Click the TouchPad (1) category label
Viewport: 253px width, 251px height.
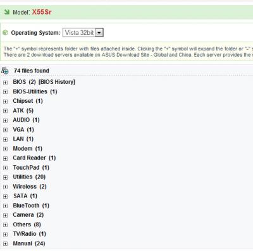31,168
